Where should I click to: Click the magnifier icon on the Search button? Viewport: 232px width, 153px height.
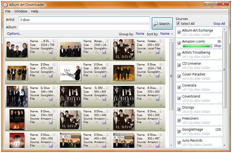pyautogui.click(x=156, y=24)
